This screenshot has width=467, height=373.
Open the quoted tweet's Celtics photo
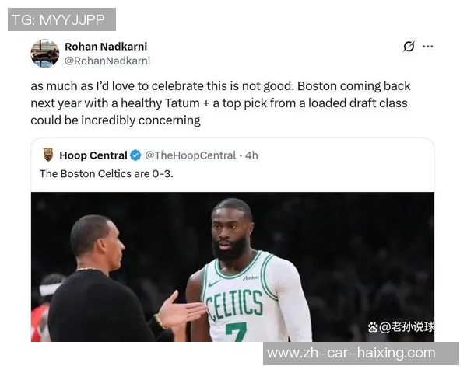(x=233, y=267)
